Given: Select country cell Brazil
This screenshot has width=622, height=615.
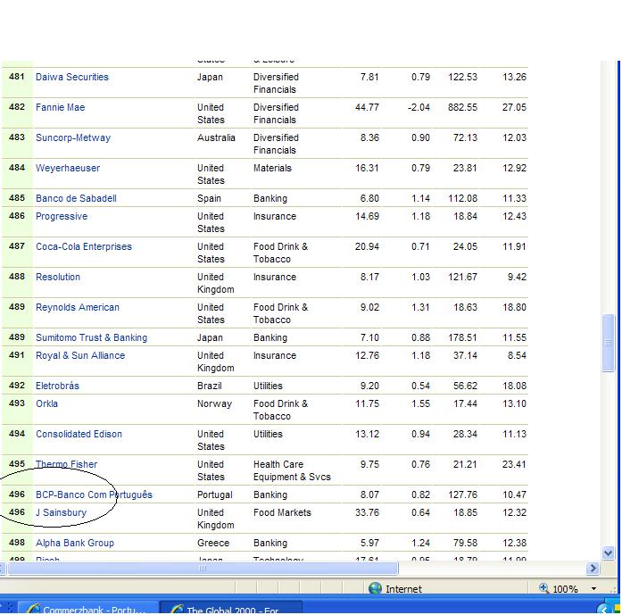Looking at the screenshot, I should tap(210, 386).
